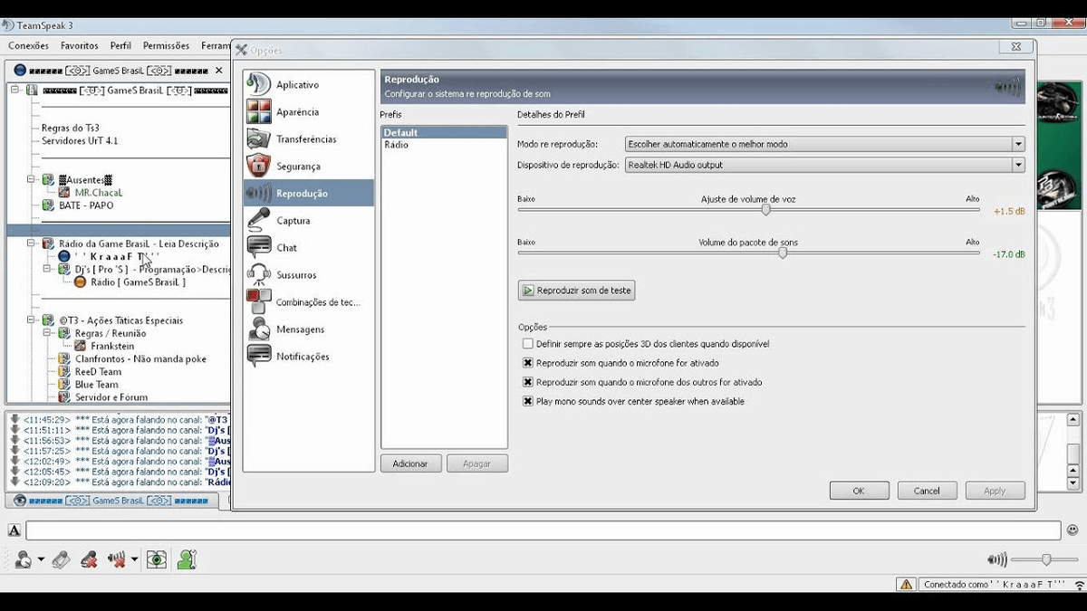Enable 3D client positions checkbox
The width and height of the screenshot is (1087, 611).
click(x=526, y=343)
